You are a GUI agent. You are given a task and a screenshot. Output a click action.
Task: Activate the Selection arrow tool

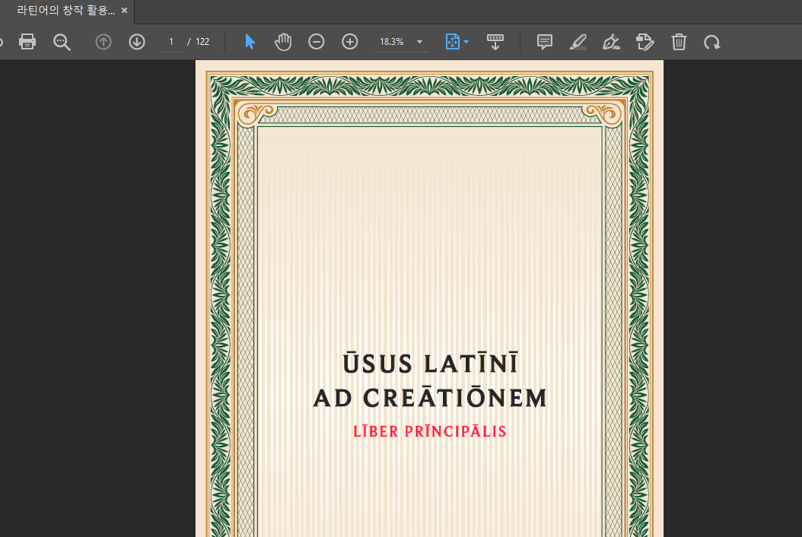pos(250,42)
